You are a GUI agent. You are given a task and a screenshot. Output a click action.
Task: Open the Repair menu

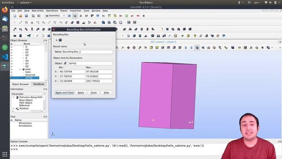pyautogui.click(x=64, y=11)
